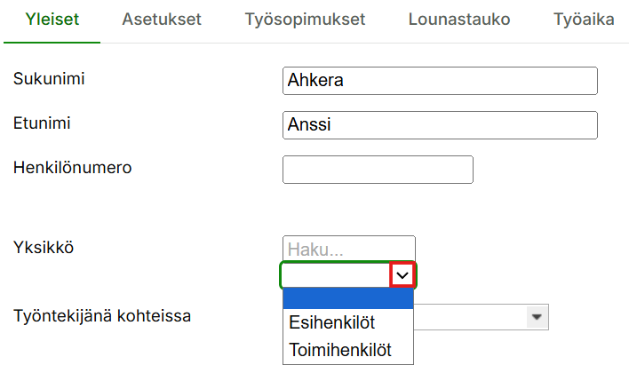Click the Yksikkö dropdown chevron arrow

point(403,276)
